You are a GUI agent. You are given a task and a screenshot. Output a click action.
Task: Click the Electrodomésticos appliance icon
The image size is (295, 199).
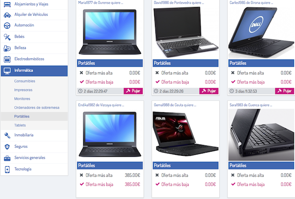point(7,59)
